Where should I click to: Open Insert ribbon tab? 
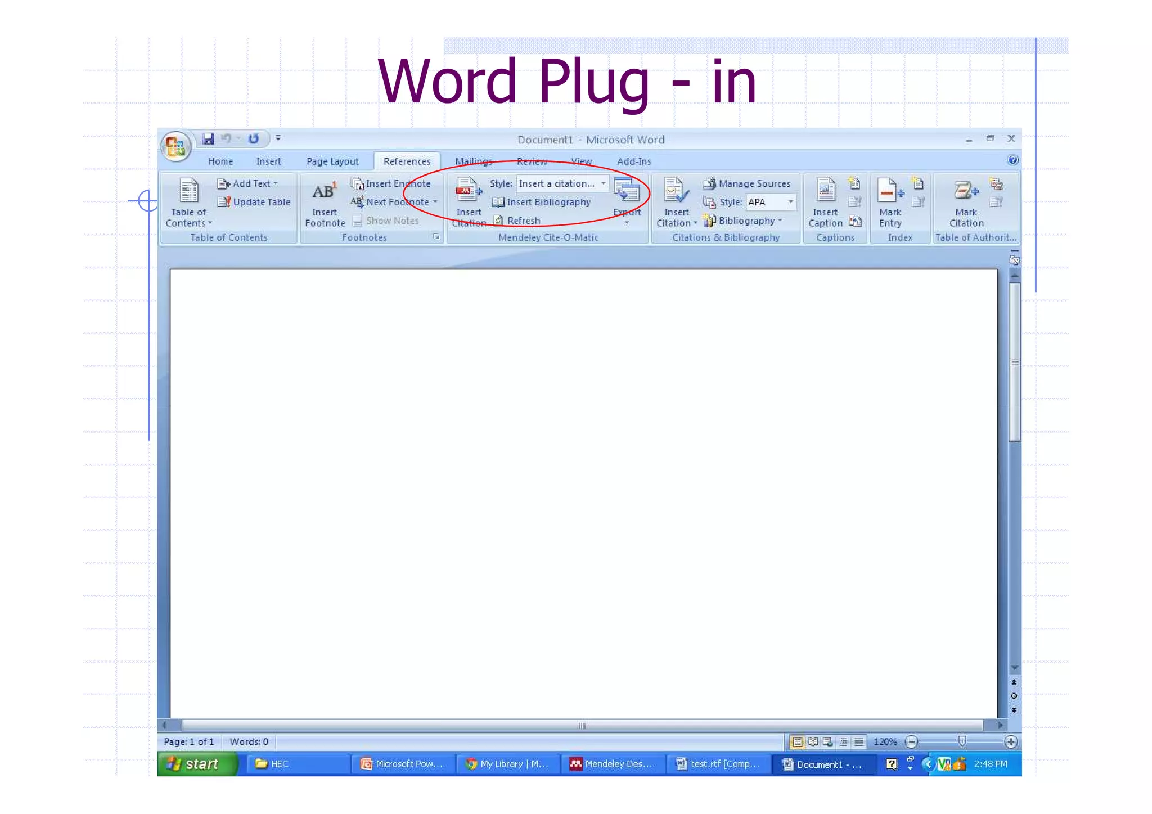coord(268,161)
